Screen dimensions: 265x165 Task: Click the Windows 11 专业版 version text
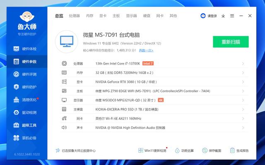[x=122, y=43]
